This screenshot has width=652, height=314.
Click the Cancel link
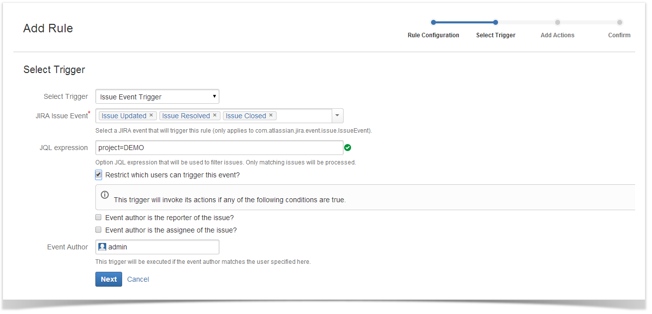point(138,279)
